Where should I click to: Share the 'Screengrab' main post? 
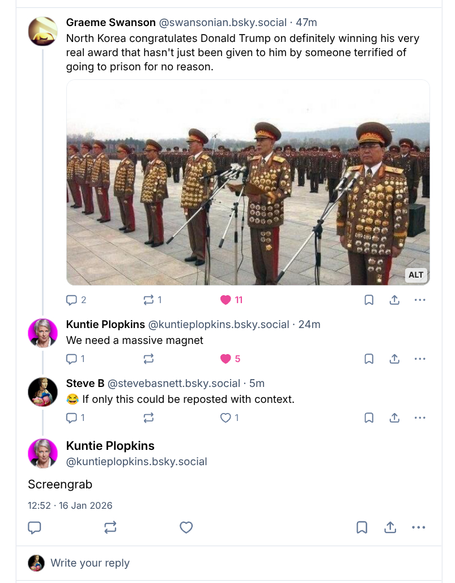coord(390,527)
